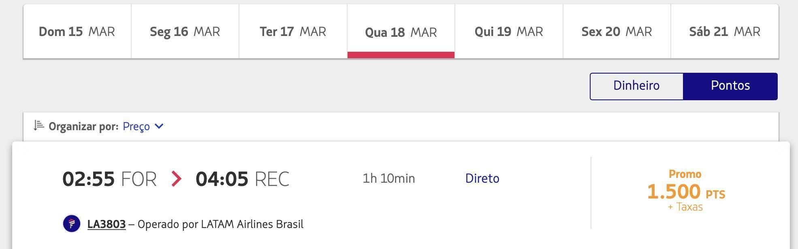Viewport: 798px width, 249px height.
Task: Select the Dom 15 MAR date tab
Action: point(77,32)
